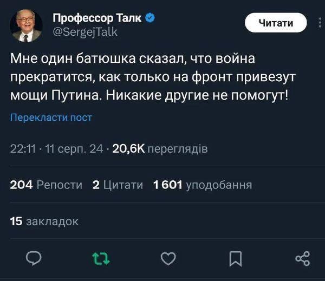Image resolution: width=325 pixels, height=281 pixels.
Task: Click the 22:11 post time
Action: (x=23, y=148)
